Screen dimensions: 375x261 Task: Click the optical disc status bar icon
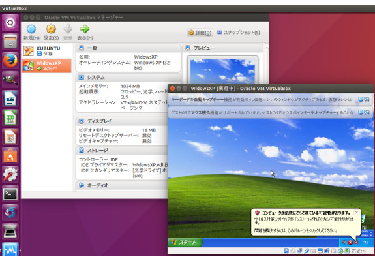(293, 251)
